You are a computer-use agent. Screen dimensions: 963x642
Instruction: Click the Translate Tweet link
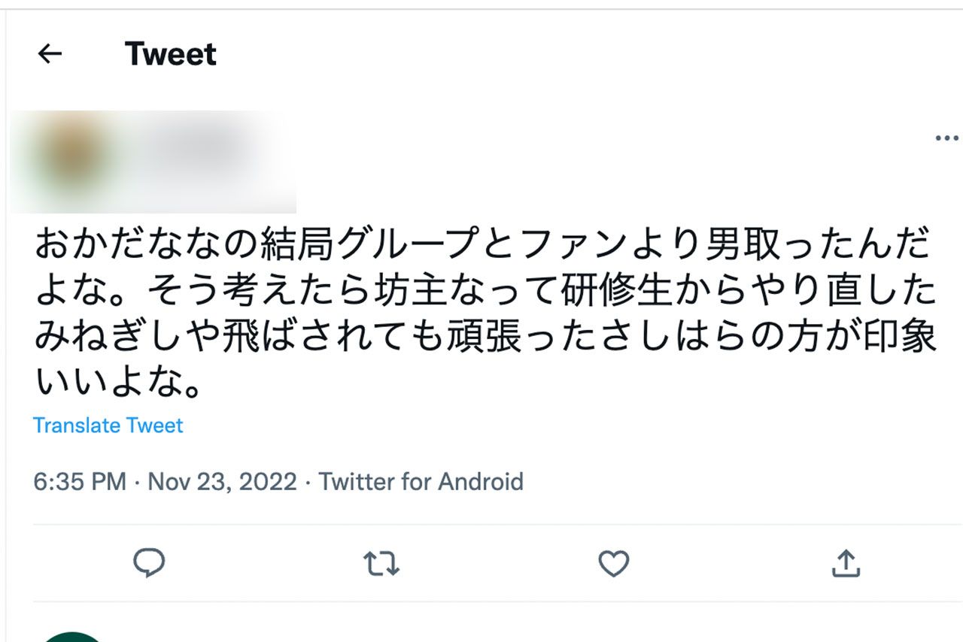107,425
